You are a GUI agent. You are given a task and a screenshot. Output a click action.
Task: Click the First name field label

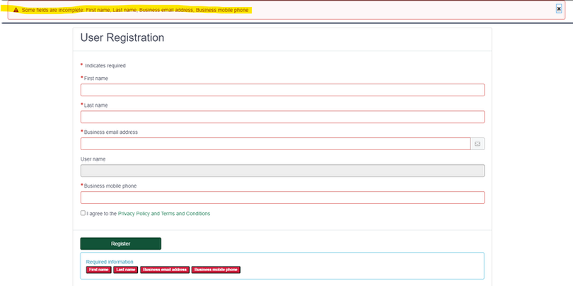(95, 79)
